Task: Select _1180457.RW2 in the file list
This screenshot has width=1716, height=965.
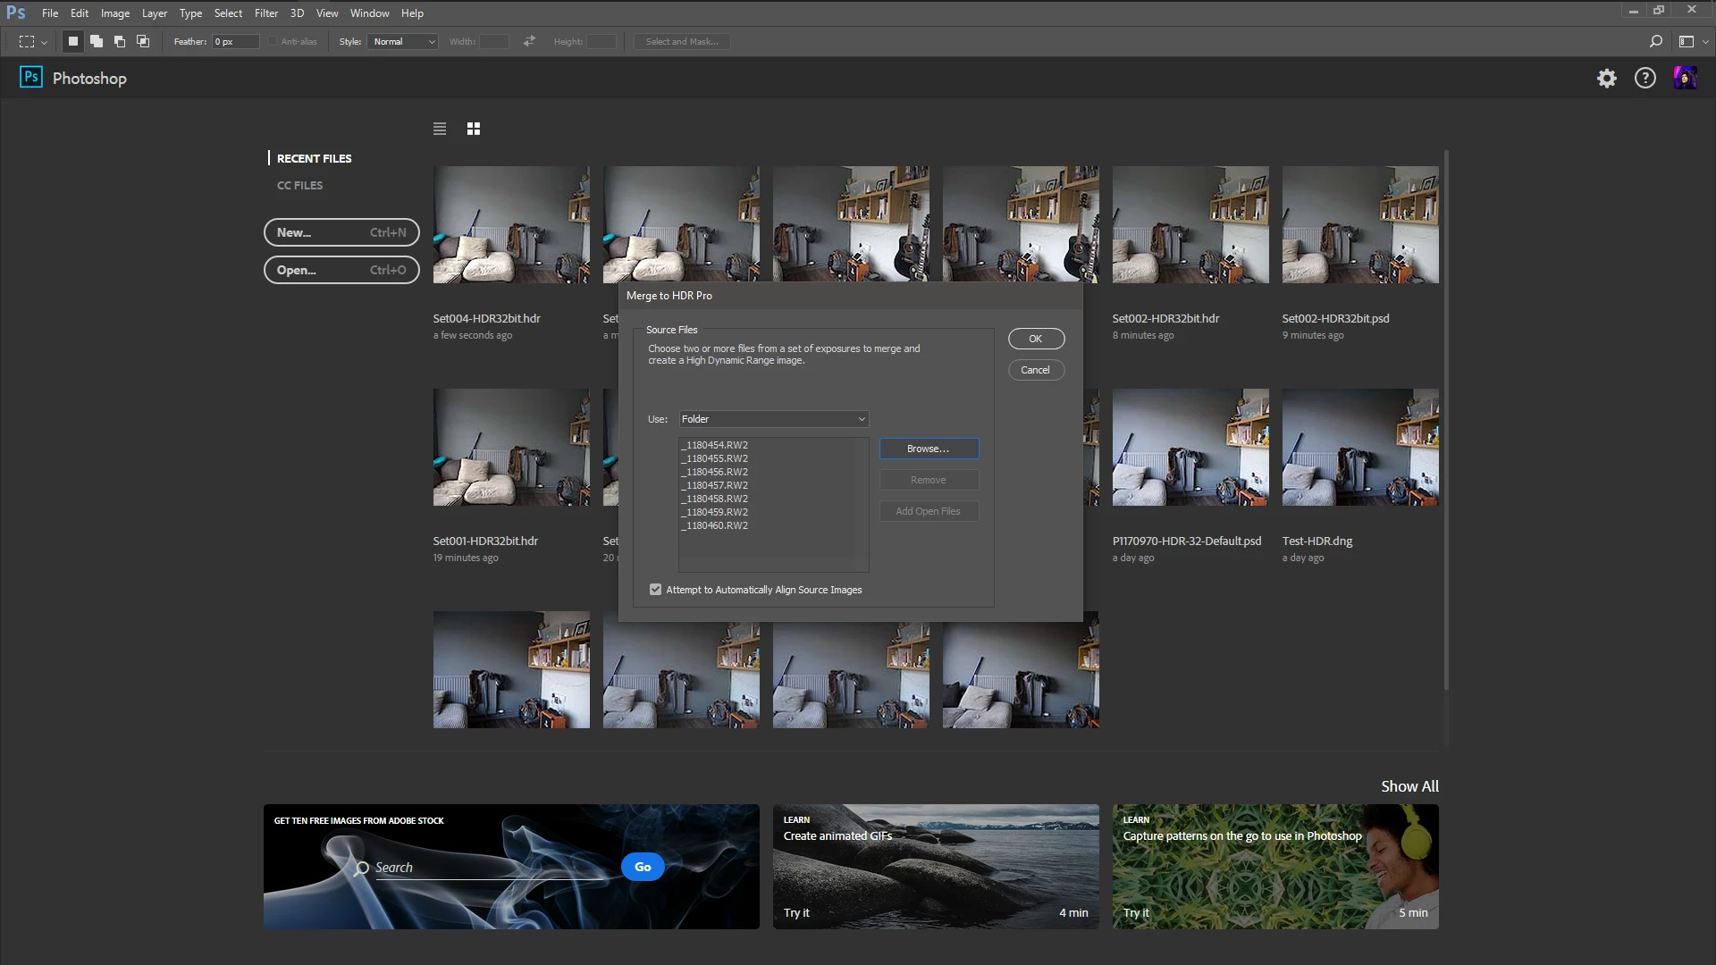Action: (714, 485)
